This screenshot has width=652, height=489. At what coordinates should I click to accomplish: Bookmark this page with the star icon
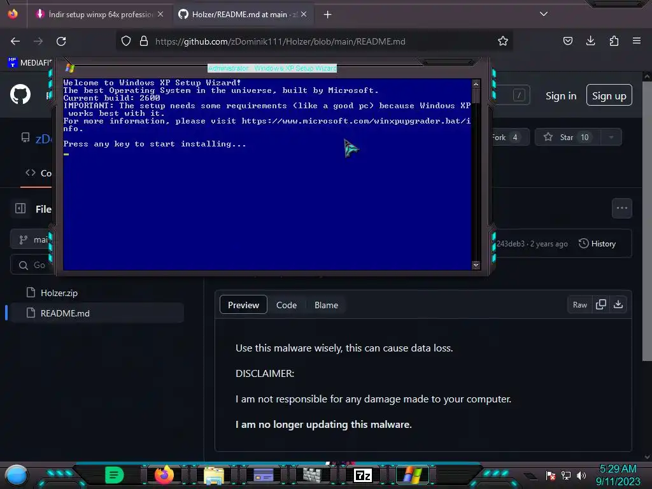(503, 41)
